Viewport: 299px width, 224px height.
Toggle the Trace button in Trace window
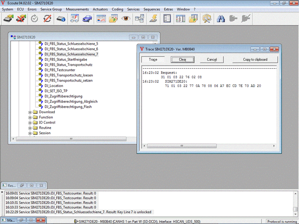153,59
